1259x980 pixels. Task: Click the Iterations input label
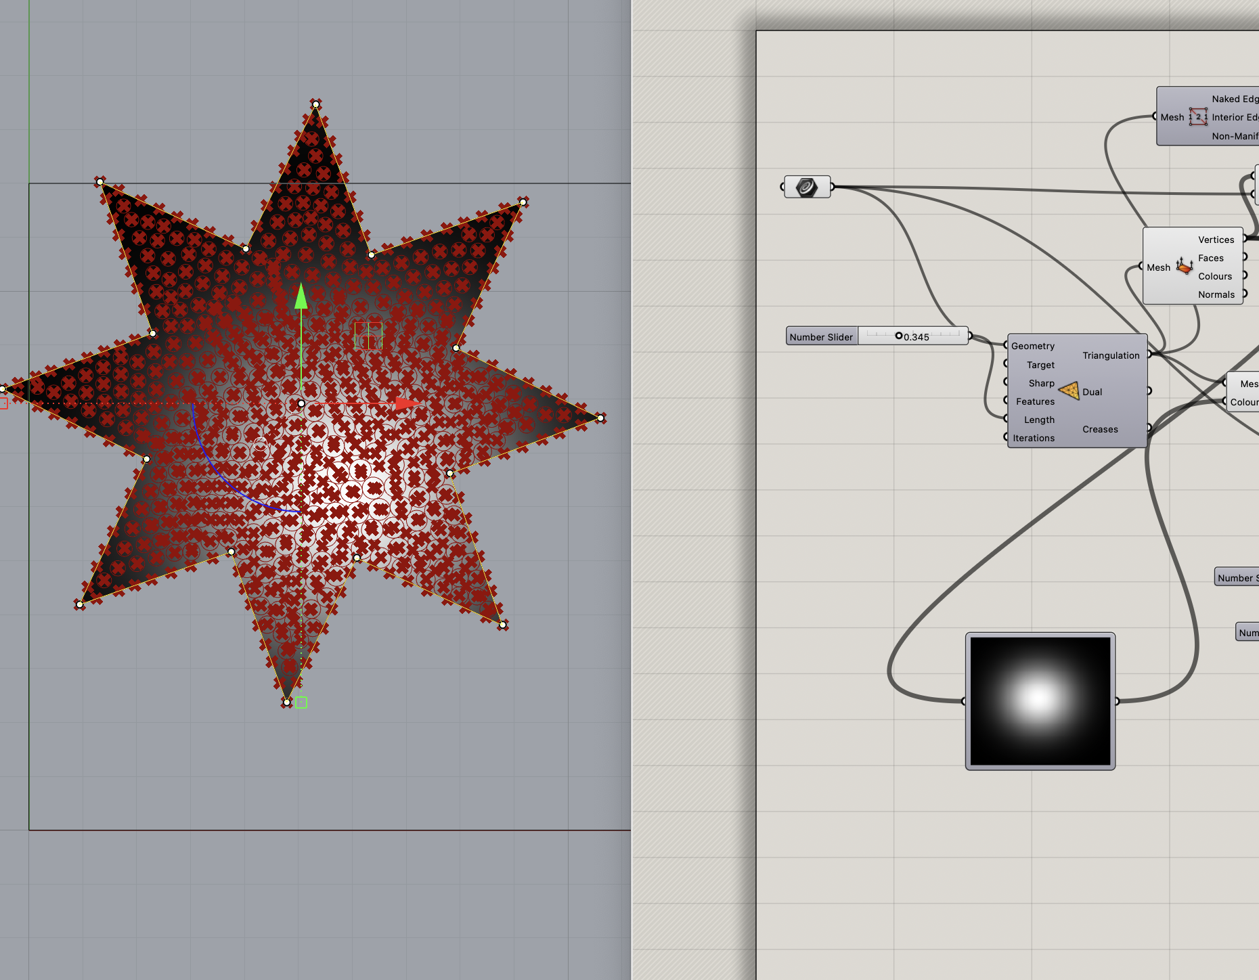tap(1034, 438)
